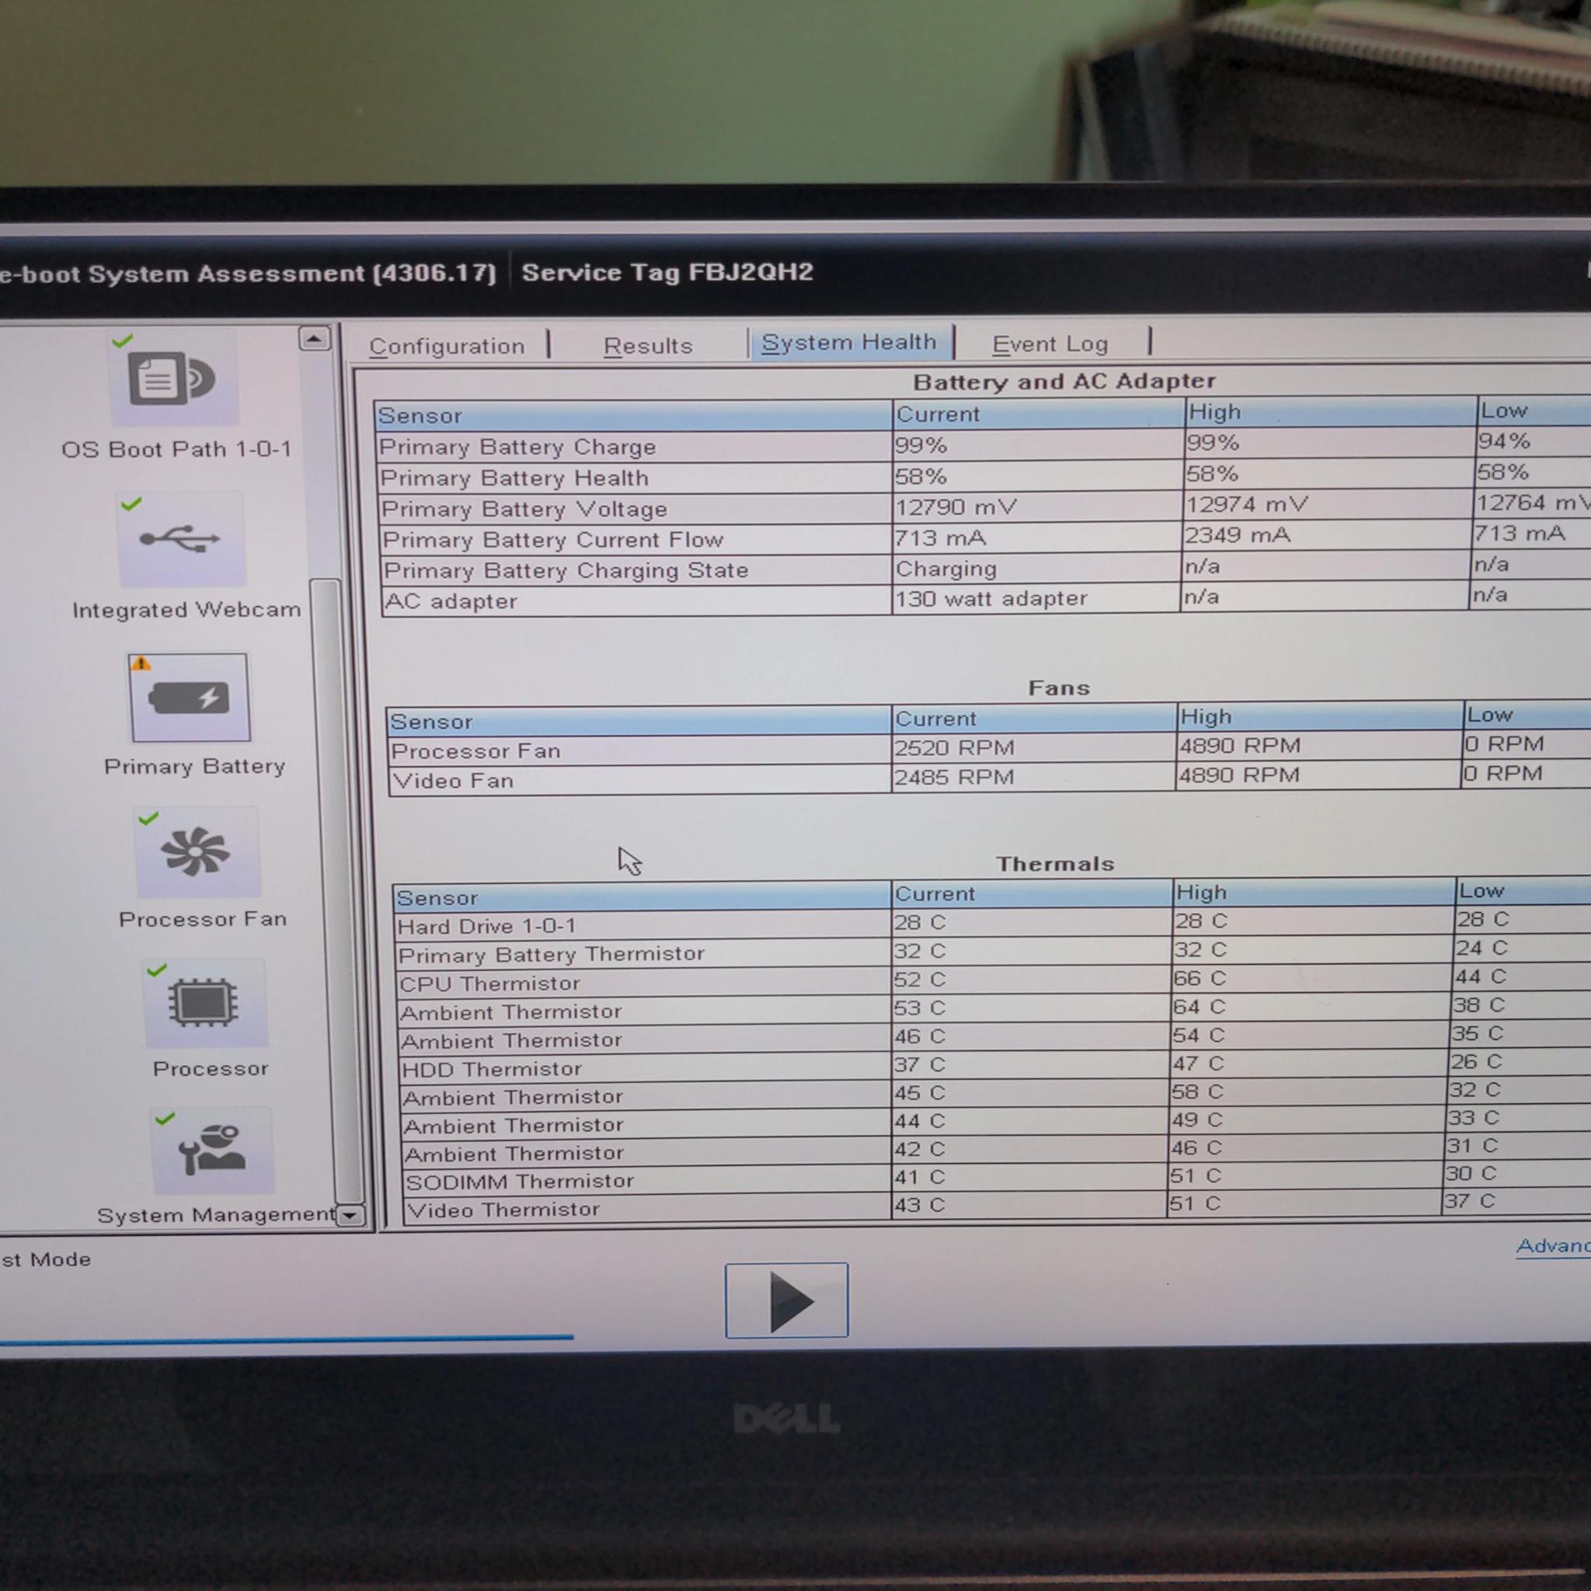
Task: Click the Battery and AC Adapter section heading
Action: point(1064,381)
